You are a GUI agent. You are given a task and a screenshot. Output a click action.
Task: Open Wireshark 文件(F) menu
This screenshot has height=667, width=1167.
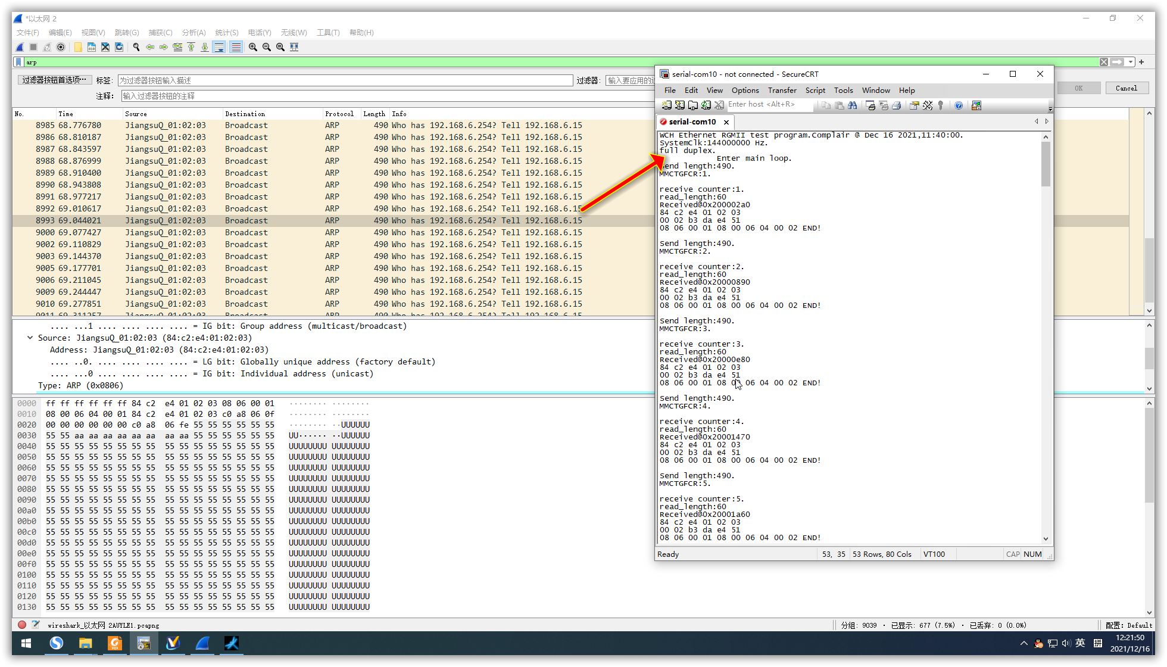coord(27,32)
